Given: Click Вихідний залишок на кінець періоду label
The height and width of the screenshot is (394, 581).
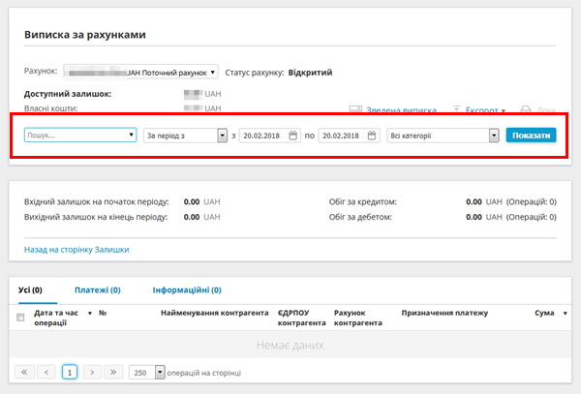Looking at the screenshot, I should tap(96, 217).
